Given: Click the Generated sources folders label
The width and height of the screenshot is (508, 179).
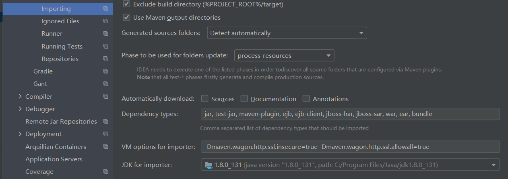Looking at the screenshot, I should 161,33.
